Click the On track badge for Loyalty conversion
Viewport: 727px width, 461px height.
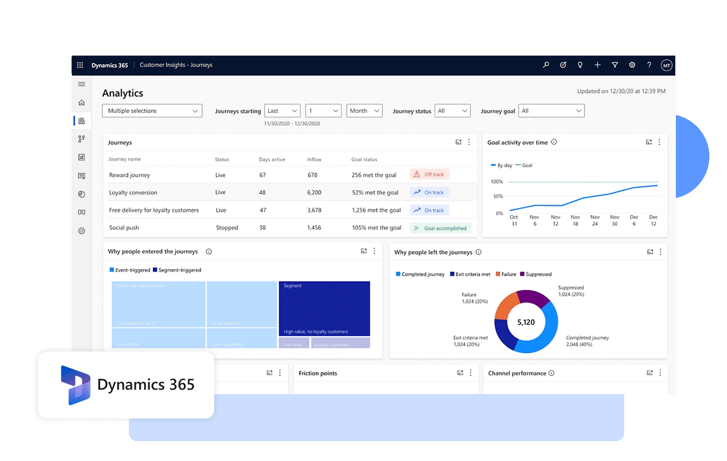(429, 192)
